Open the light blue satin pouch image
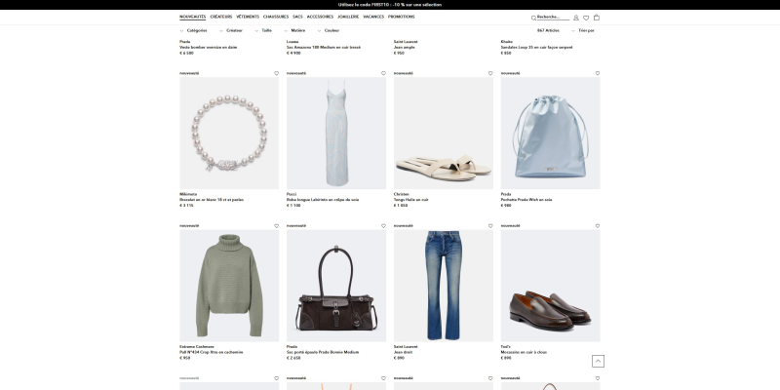The image size is (780, 390). pyautogui.click(x=550, y=133)
